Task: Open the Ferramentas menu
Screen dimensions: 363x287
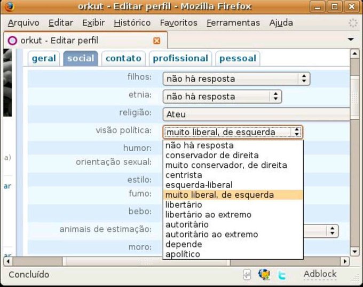Action: (x=233, y=23)
